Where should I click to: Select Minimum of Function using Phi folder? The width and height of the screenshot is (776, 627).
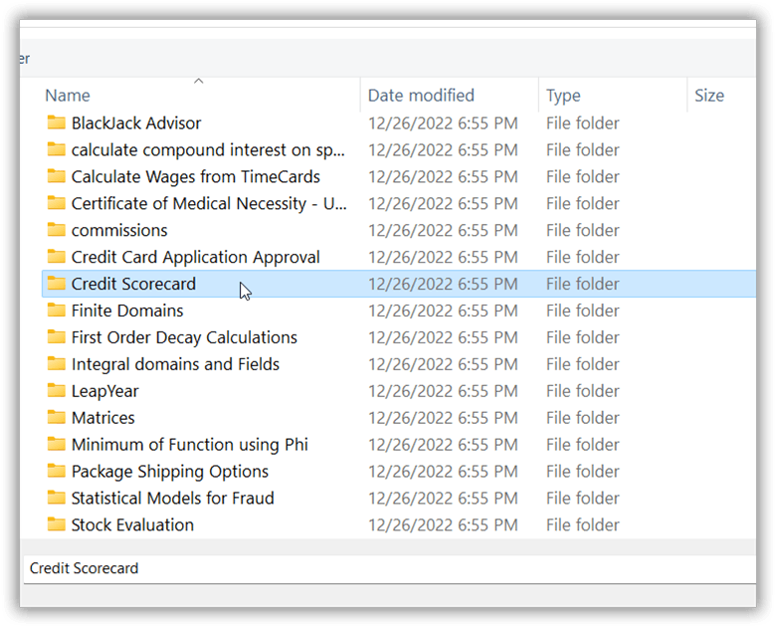coord(189,445)
